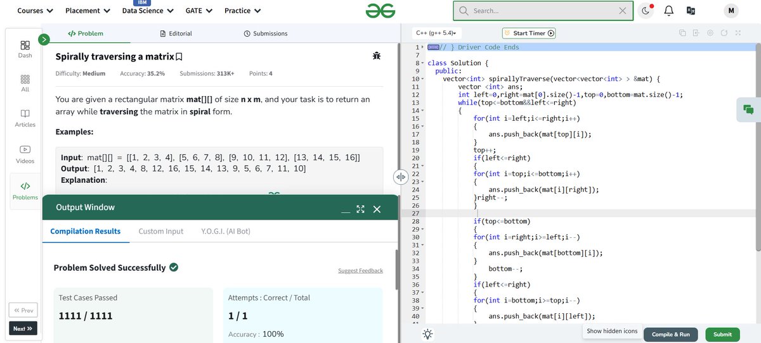
Task: Switch to the Submissions tab
Action: [x=266, y=34]
